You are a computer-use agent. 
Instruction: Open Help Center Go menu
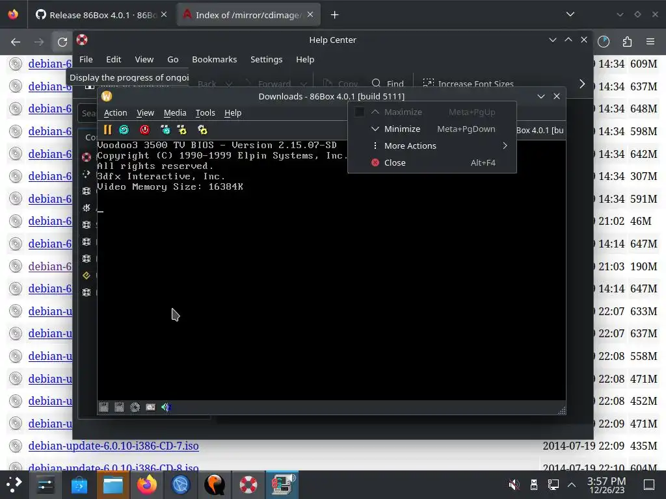pos(172,59)
